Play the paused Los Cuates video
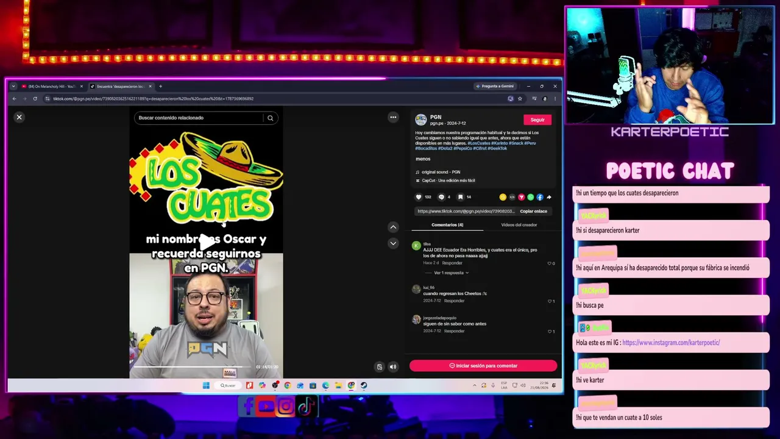 pos(206,242)
